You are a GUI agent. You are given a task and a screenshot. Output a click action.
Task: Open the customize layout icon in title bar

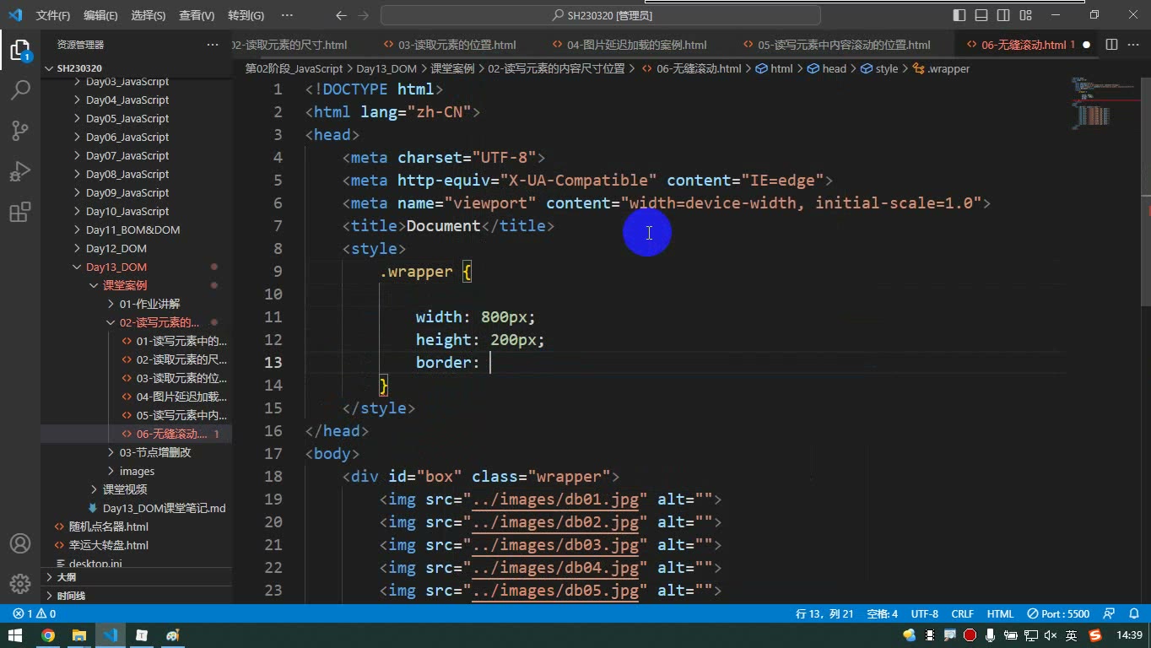point(1027,15)
